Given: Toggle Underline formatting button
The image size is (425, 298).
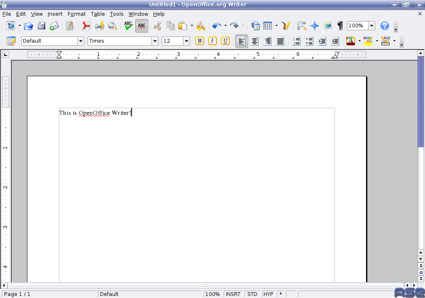Looking at the screenshot, I should pos(225,41).
